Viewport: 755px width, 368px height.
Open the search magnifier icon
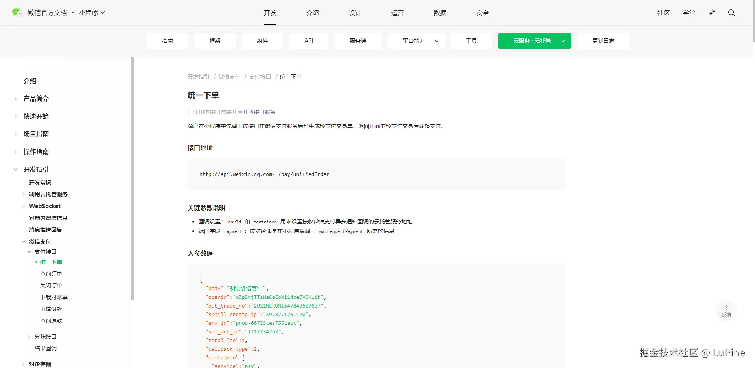[731, 13]
